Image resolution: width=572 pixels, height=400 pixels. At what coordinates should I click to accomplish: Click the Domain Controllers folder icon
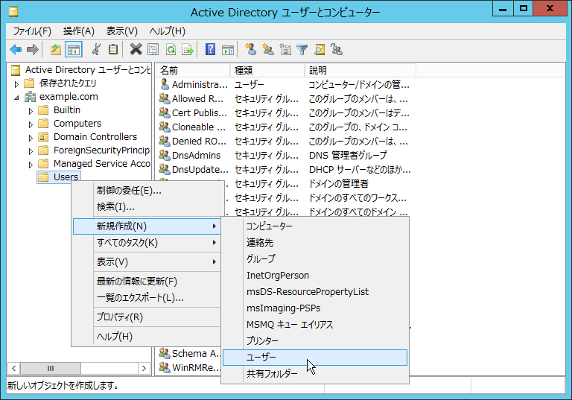pyautogui.click(x=43, y=137)
